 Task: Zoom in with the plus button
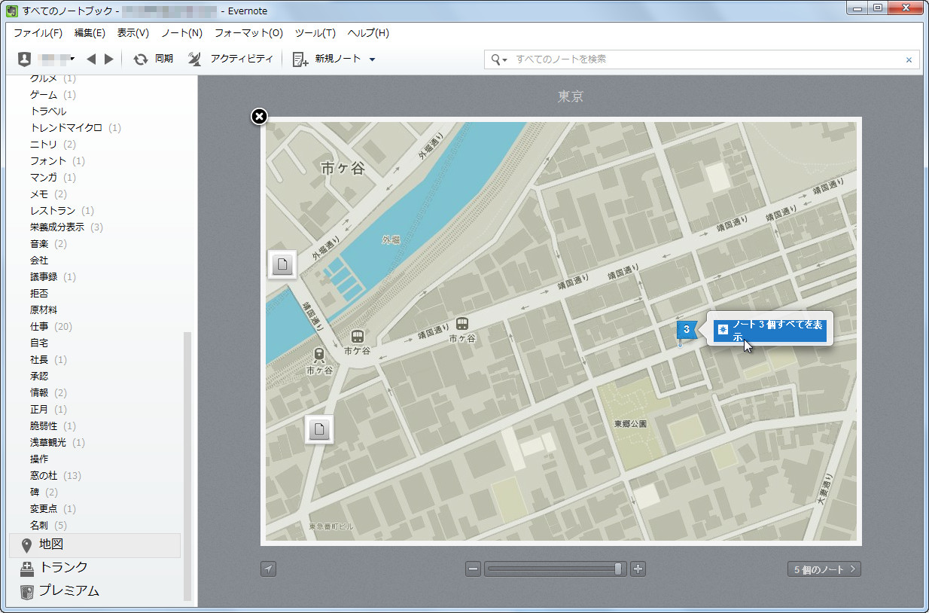pyautogui.click(x=638, y=569)
